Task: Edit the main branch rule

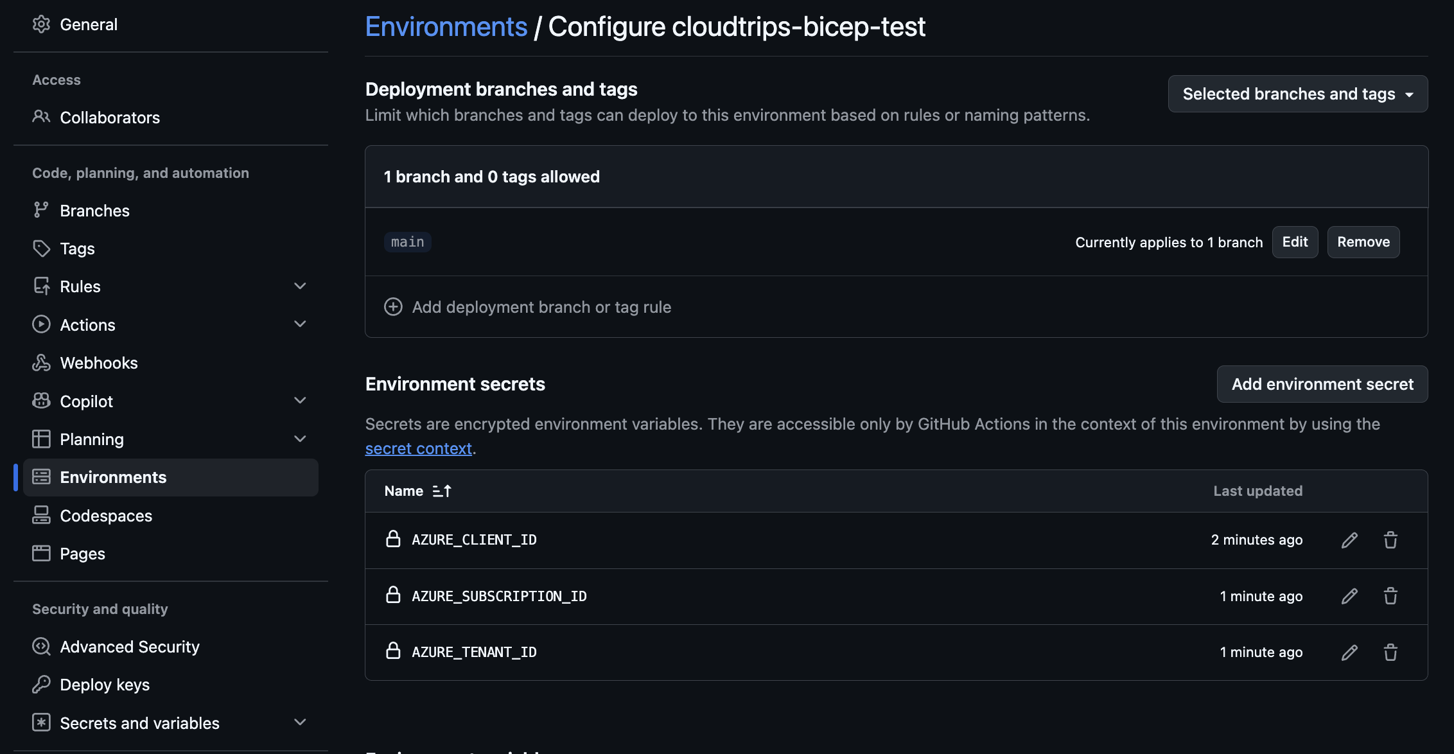Action: click(1295, 242)
